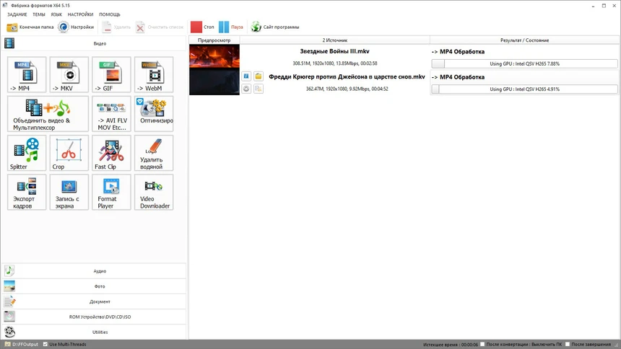Open Сайт программы website link
Viewport: 621px width, 349px height.
click(275, 27)
